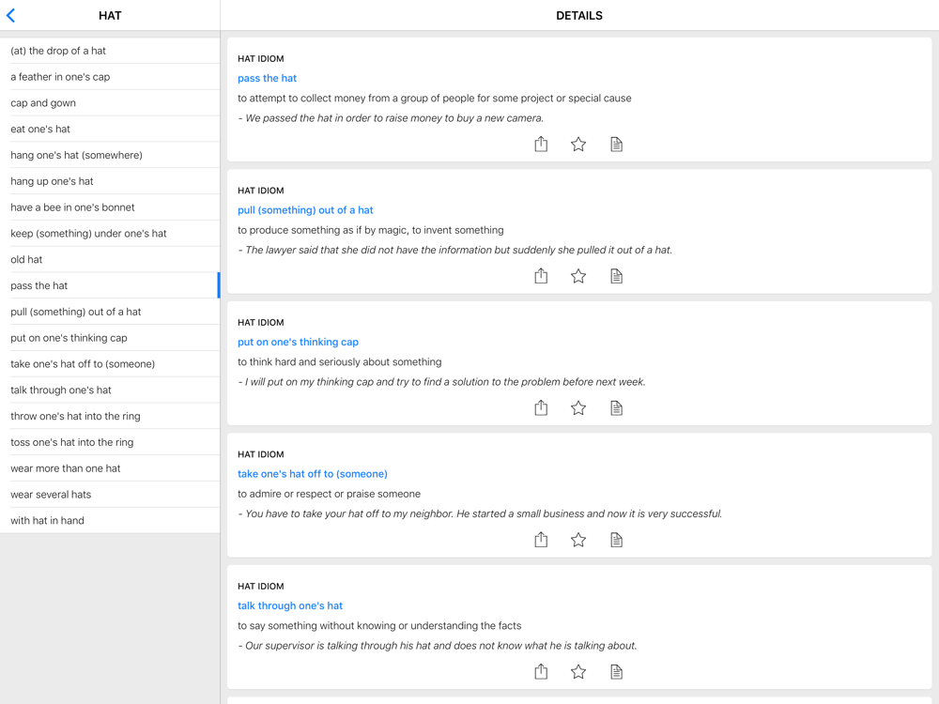Choose 'hang up one's hat' from the list
The image size is (939, 704).
click(x=110, y=181)
